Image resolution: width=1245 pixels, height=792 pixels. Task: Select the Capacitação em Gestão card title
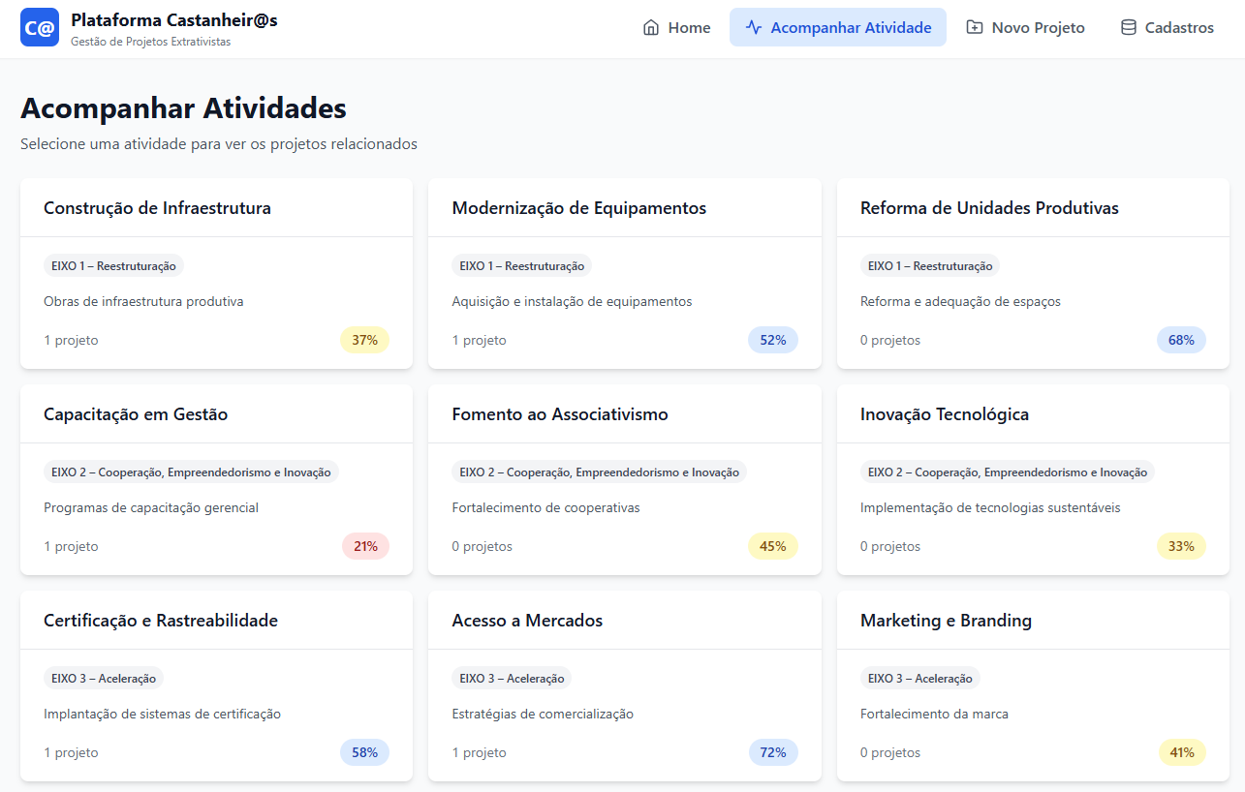point(136,414)
